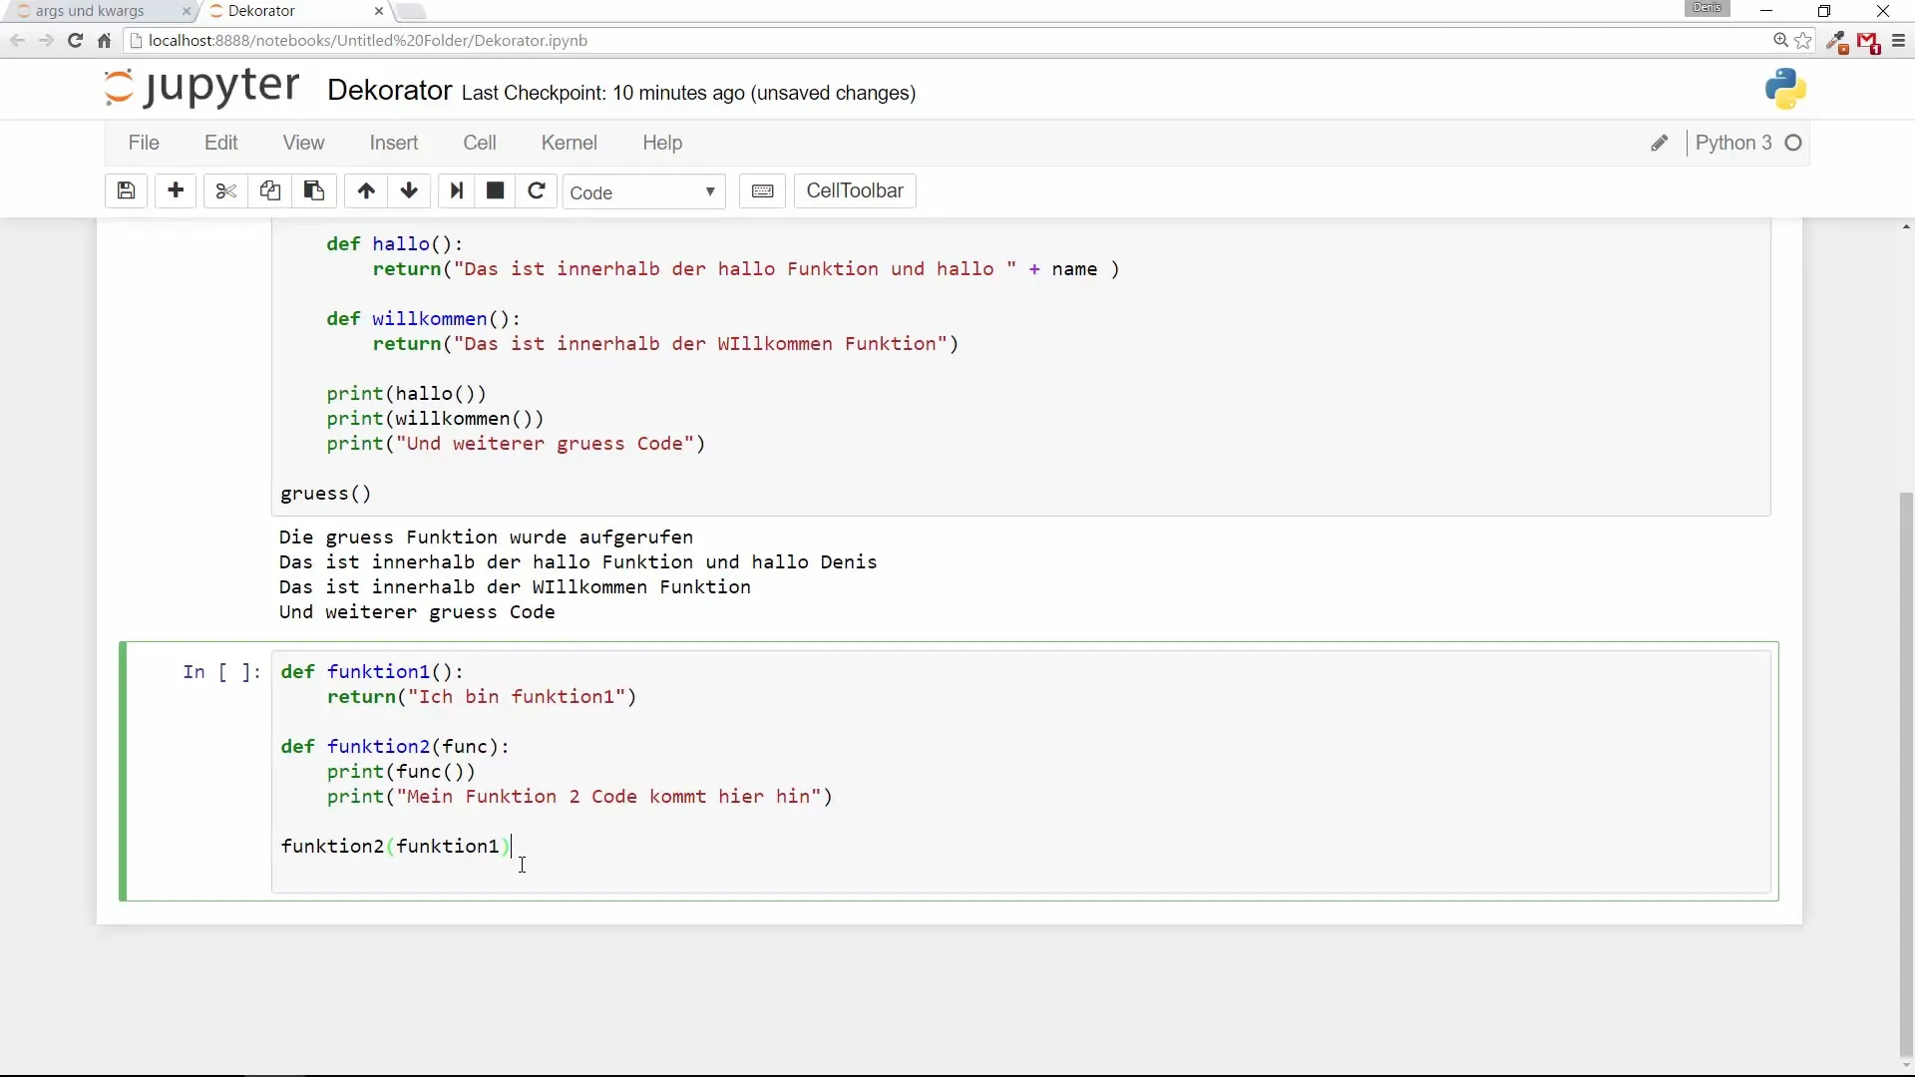Click the In [ ] prompt of active cell

221,672
